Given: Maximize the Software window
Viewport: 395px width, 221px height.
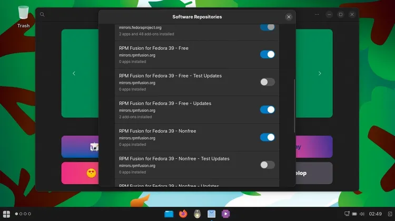Looking at the screenshot, I should pos(341,14).
